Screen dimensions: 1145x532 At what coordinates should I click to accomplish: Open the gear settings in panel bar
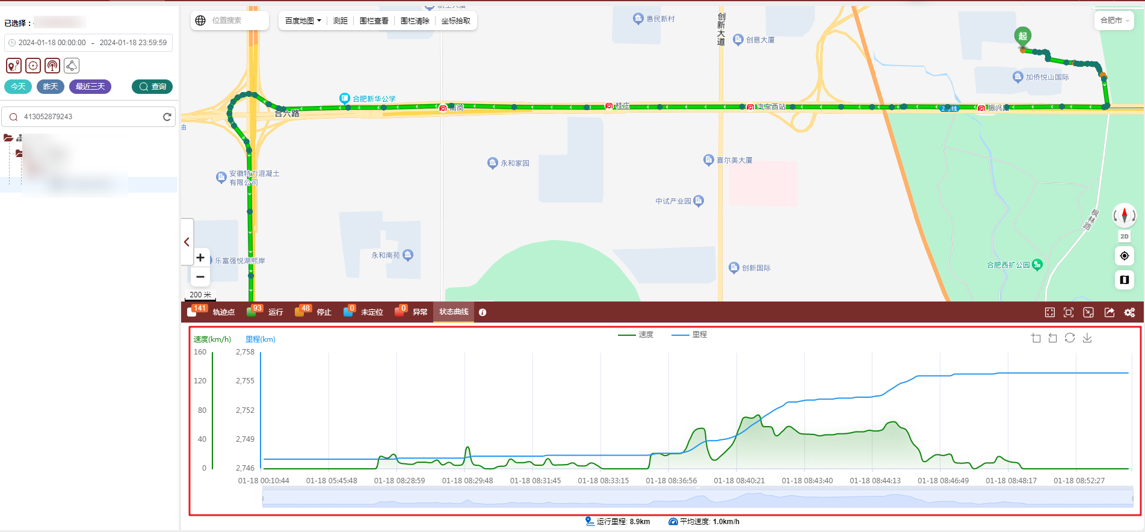(x=1129, y=312)
